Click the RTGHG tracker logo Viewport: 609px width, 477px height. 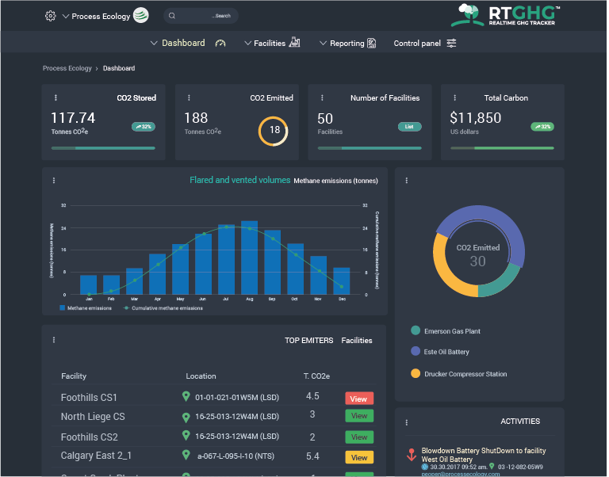pos(506,16)
